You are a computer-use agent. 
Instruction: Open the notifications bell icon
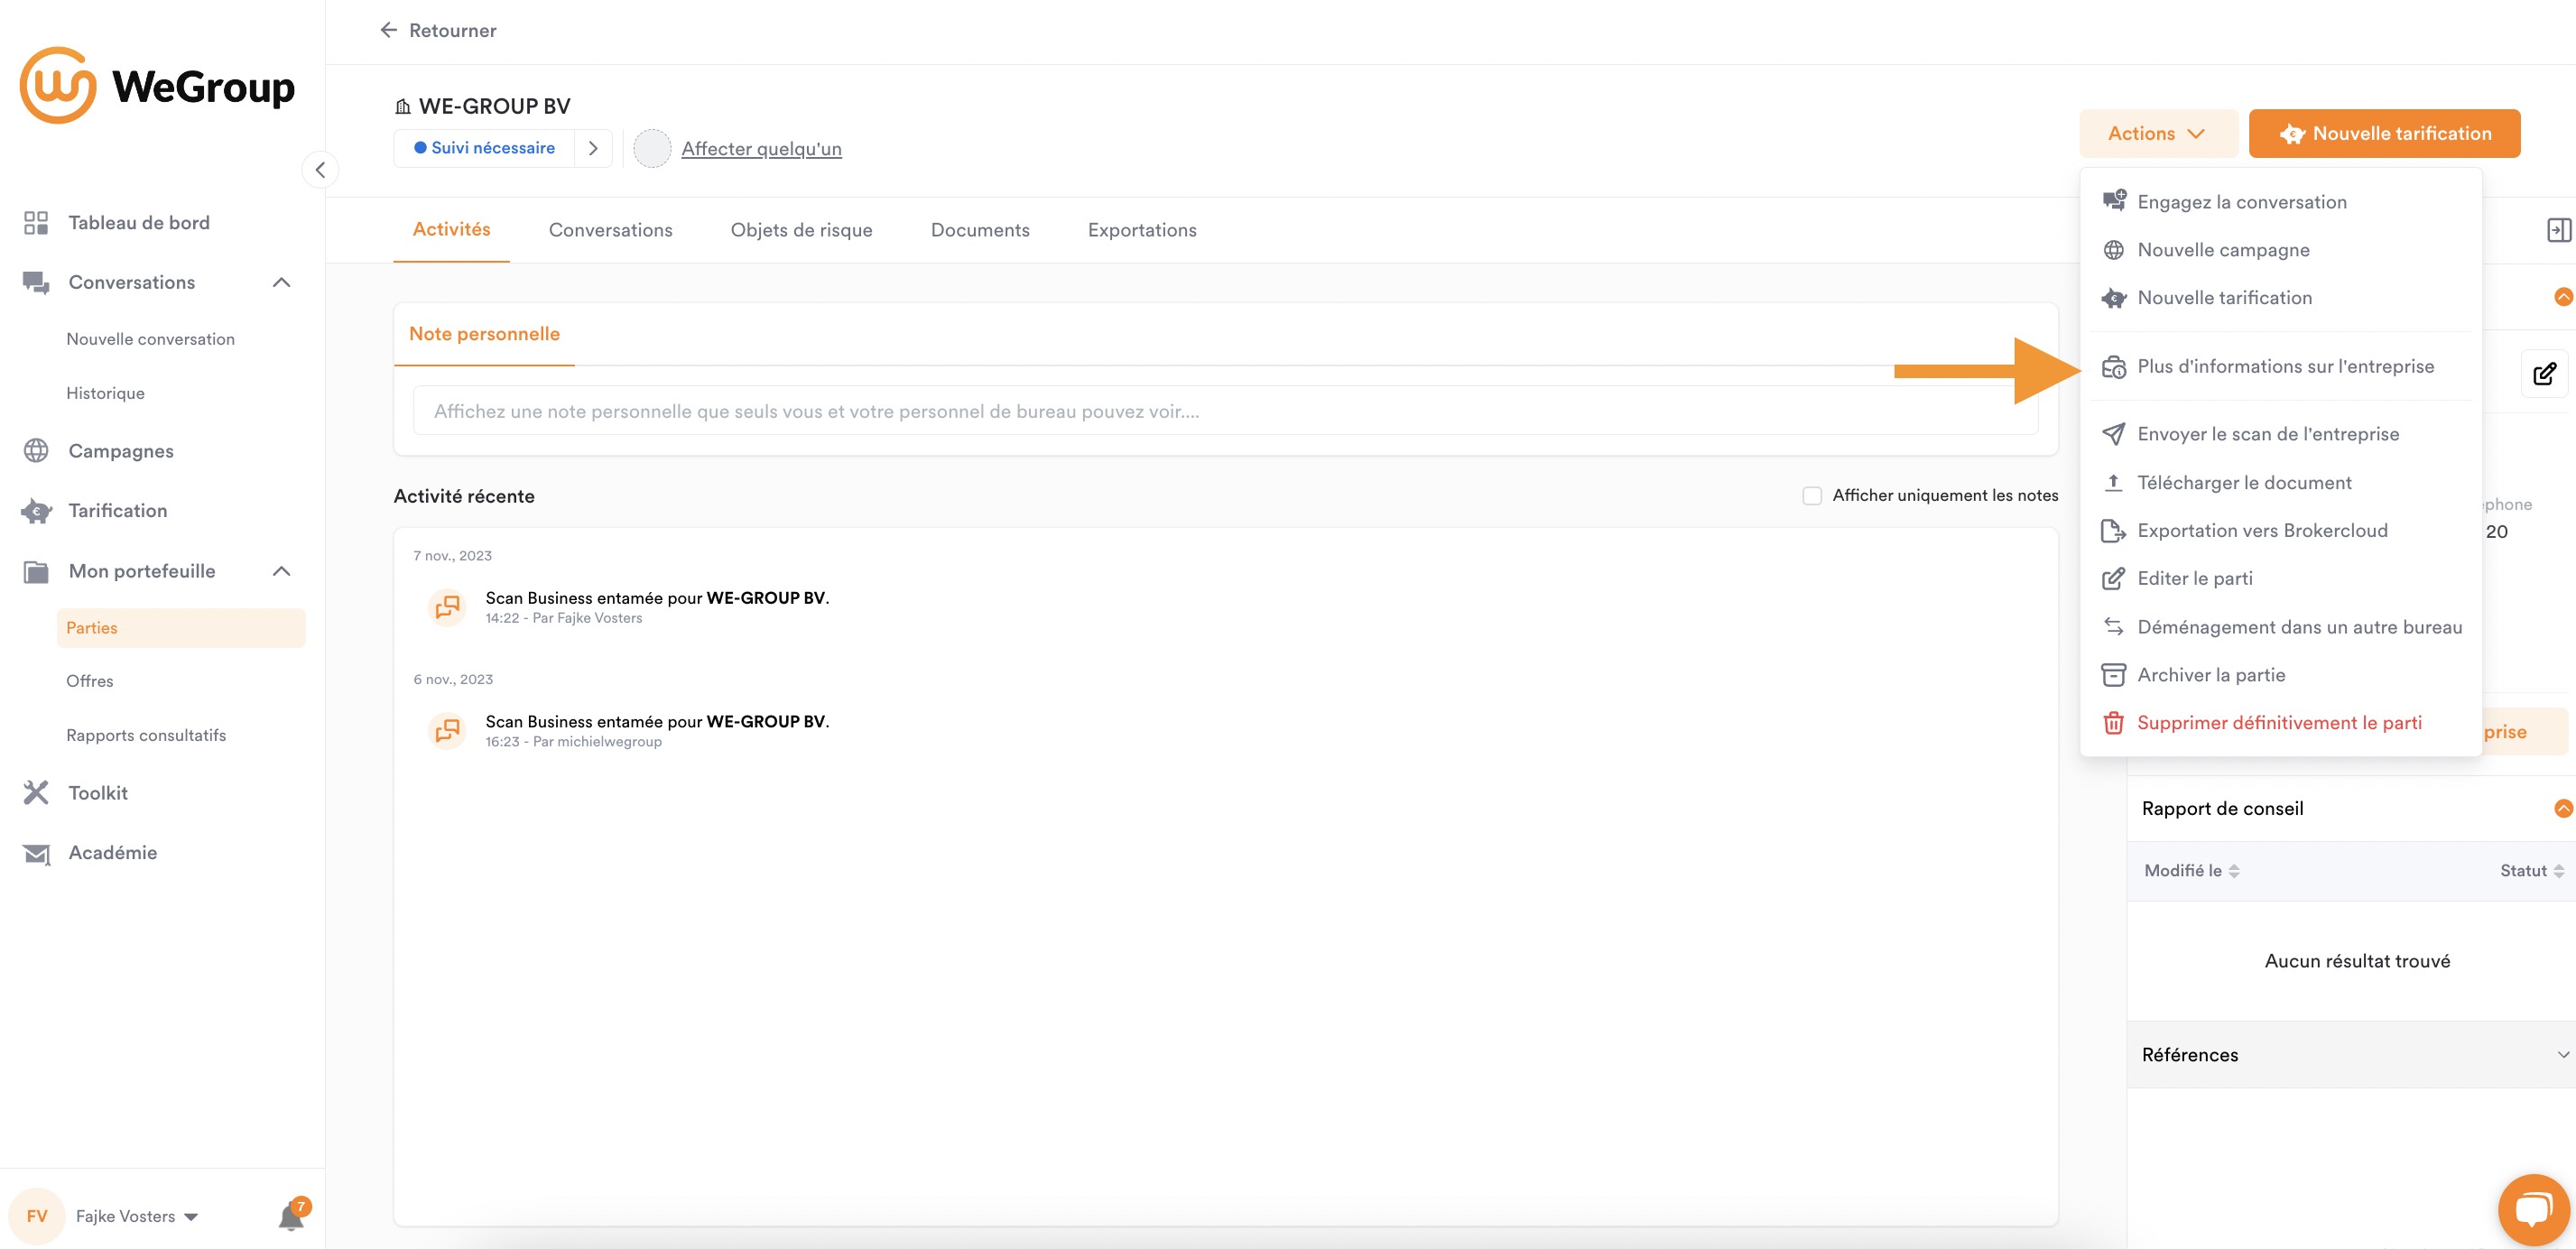click(290, 1217)
